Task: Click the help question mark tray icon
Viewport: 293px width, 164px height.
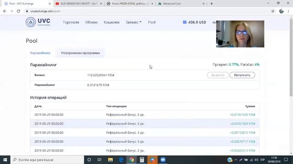Action: [x=230, y=160]
